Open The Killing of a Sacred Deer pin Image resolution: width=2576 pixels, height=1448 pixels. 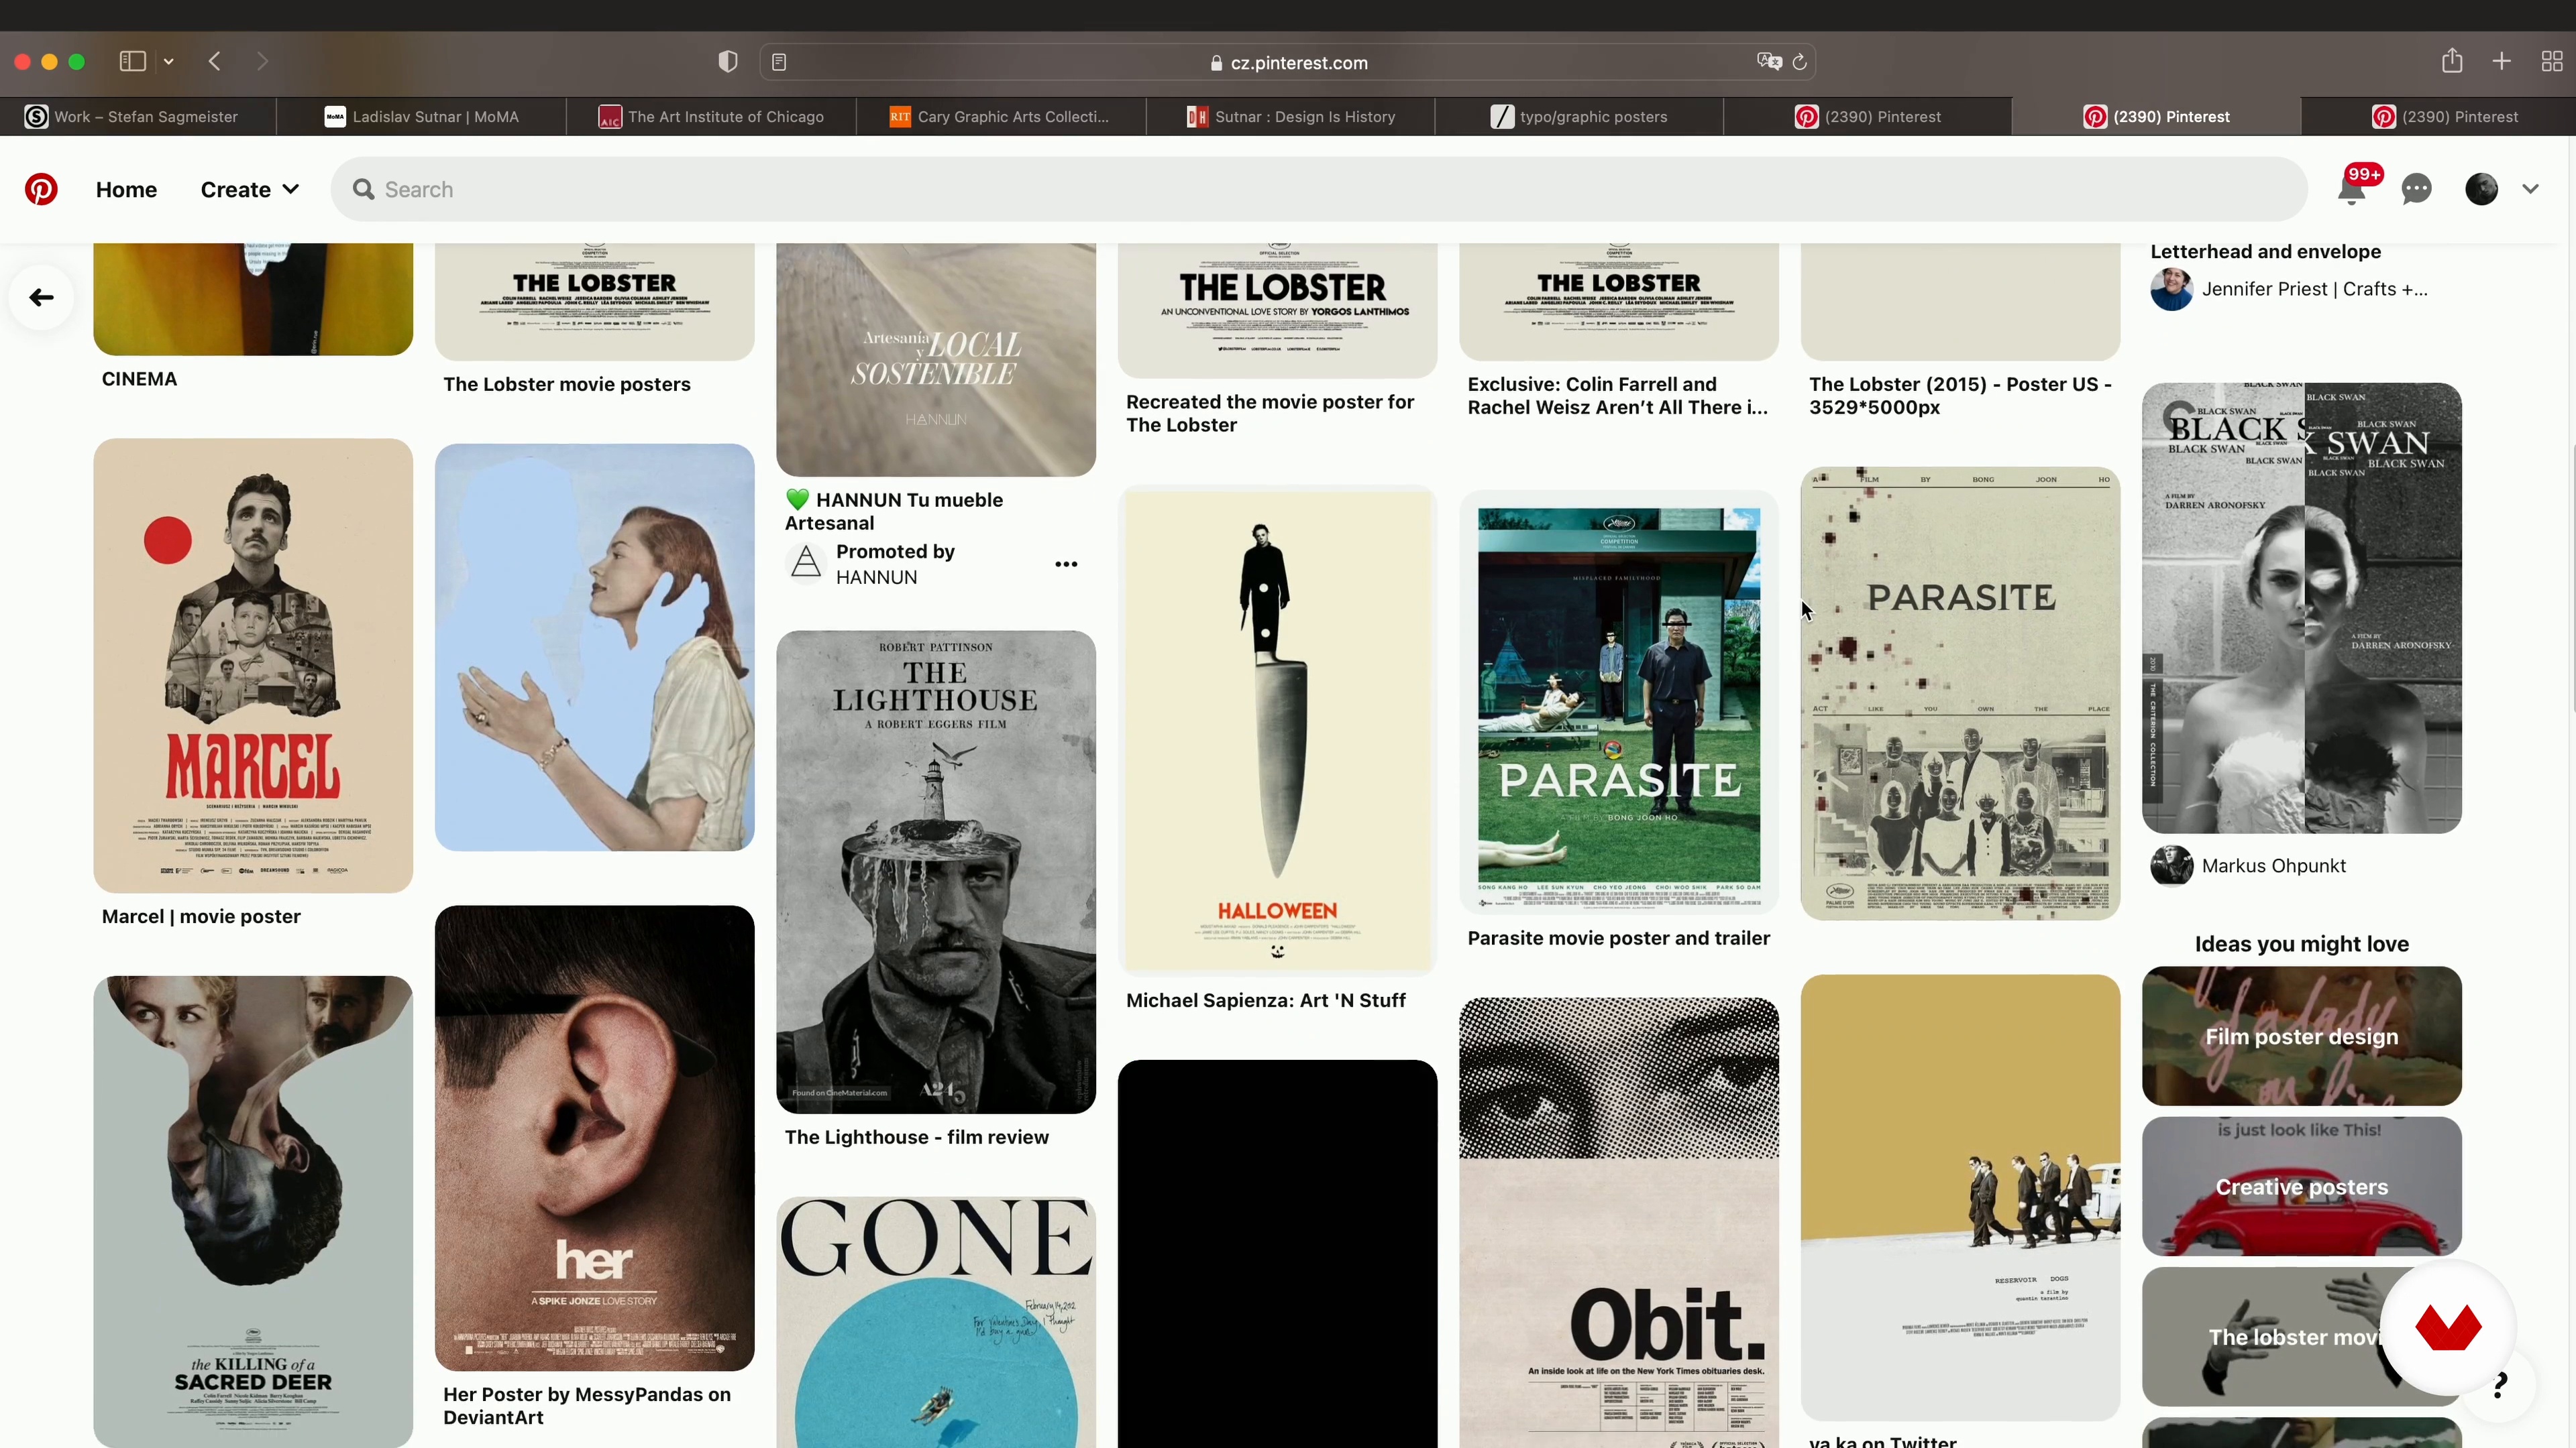pos(253,1211)
